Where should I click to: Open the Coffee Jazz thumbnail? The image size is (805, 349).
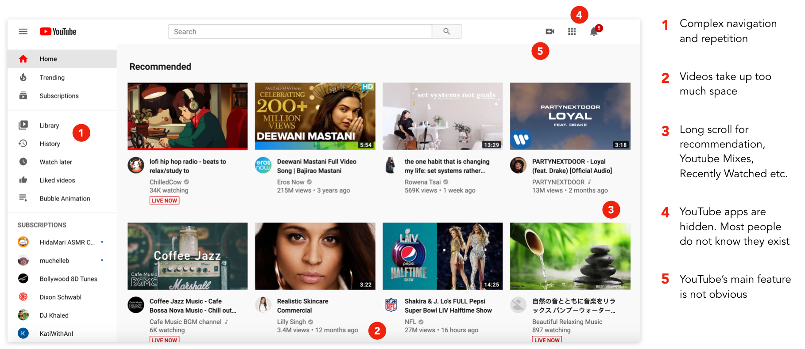tap(188, 256)
